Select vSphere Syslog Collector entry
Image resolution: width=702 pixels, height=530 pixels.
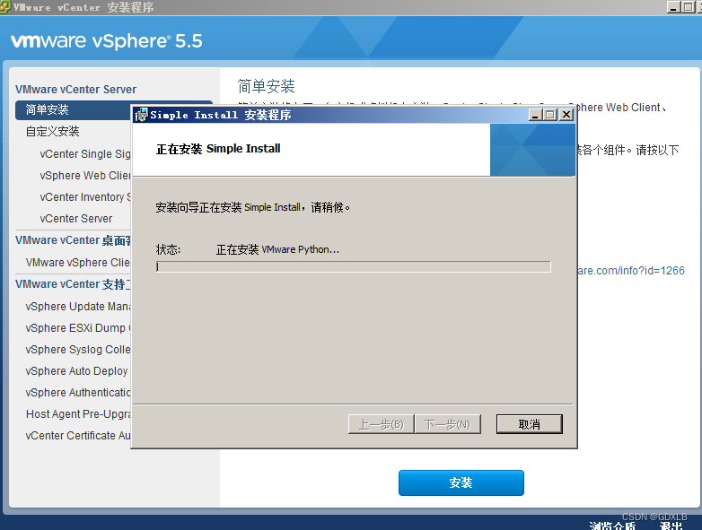[78, 350]
